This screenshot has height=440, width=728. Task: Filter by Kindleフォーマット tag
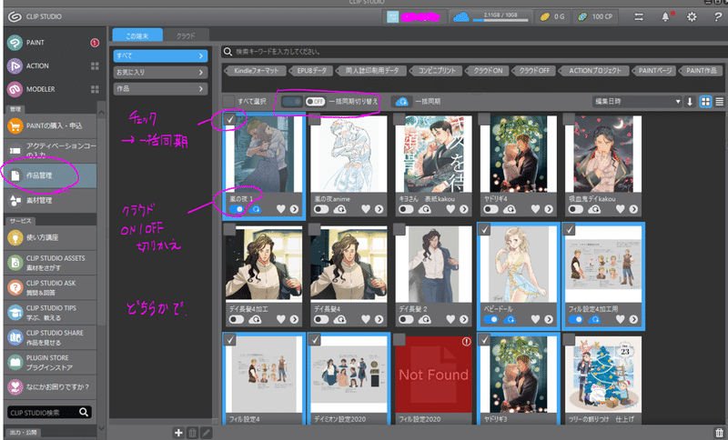tap(255, 71)
